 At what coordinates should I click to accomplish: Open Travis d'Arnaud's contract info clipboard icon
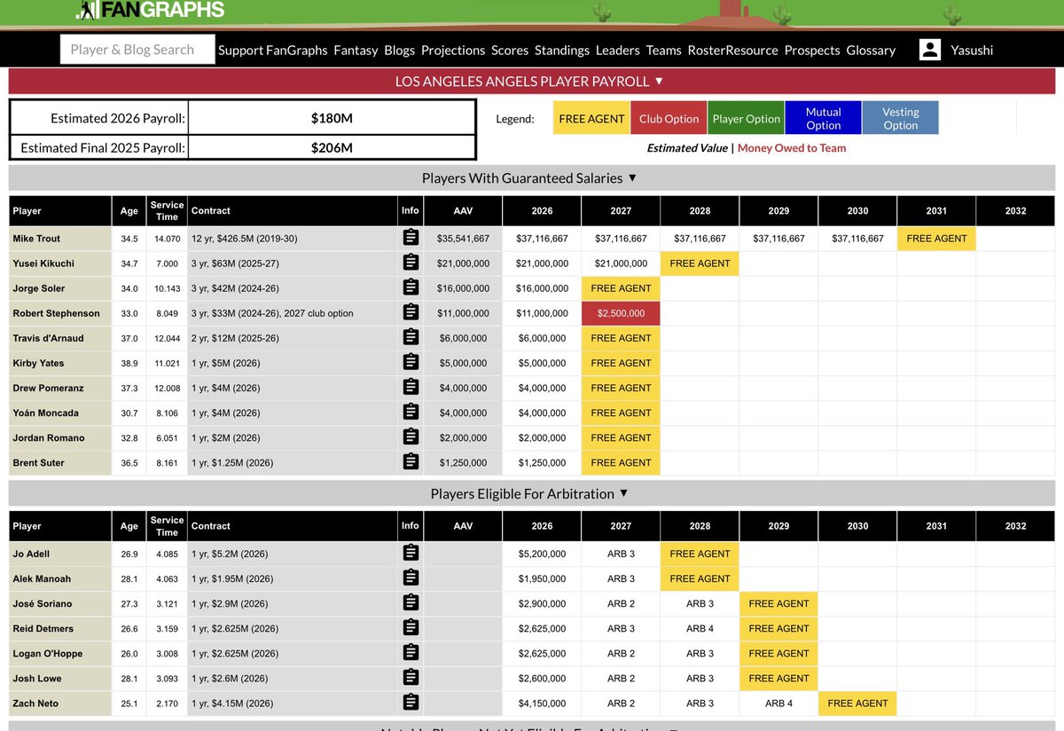(x=410, y=337)
